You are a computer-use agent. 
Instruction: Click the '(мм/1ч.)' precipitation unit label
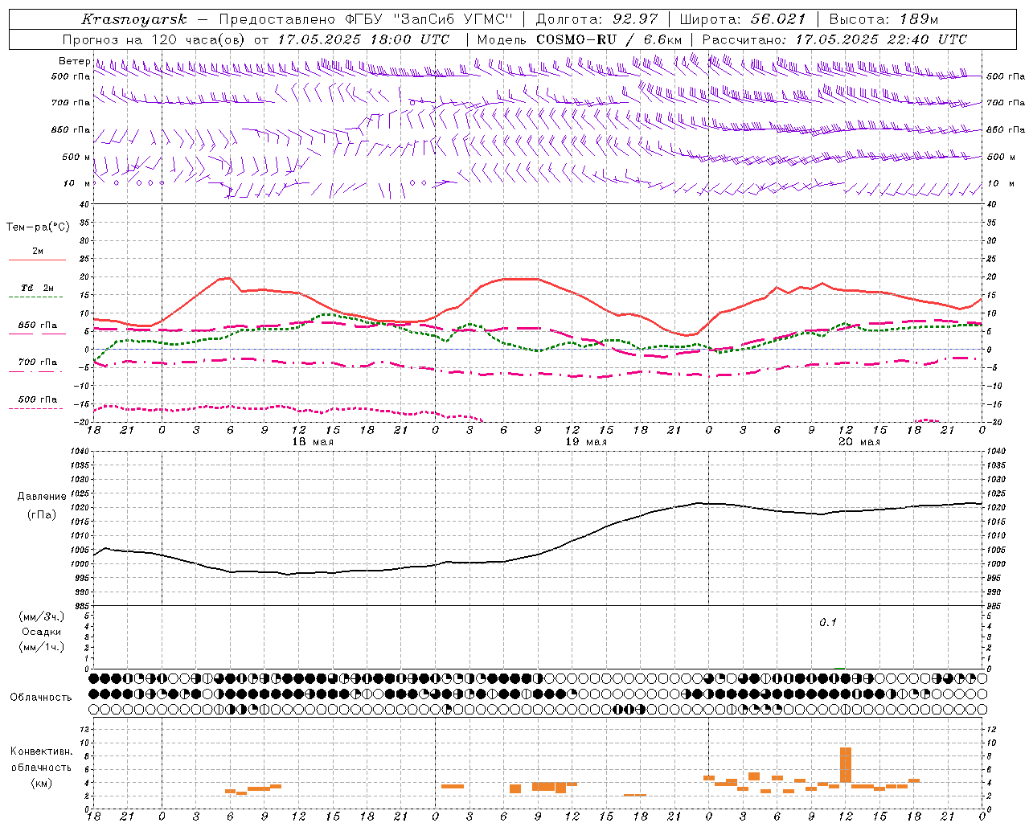tap(42, 647)
